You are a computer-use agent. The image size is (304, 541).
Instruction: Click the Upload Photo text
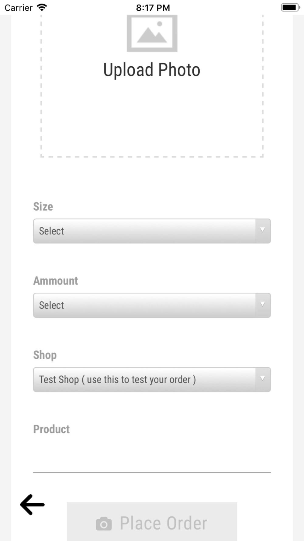(x=152, y=70)
